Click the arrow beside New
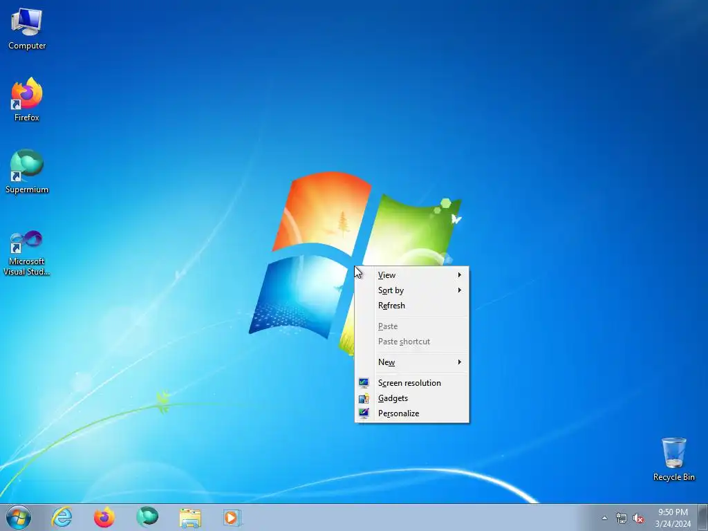 click(460, 362)
